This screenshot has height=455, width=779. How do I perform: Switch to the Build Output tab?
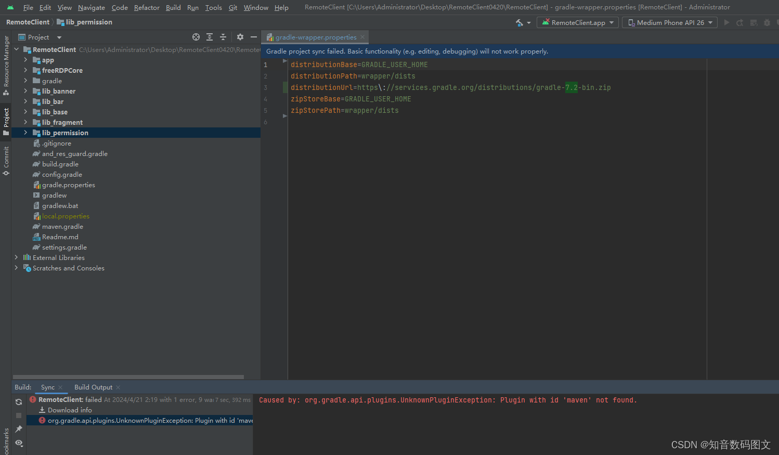[x=93, y=387]
